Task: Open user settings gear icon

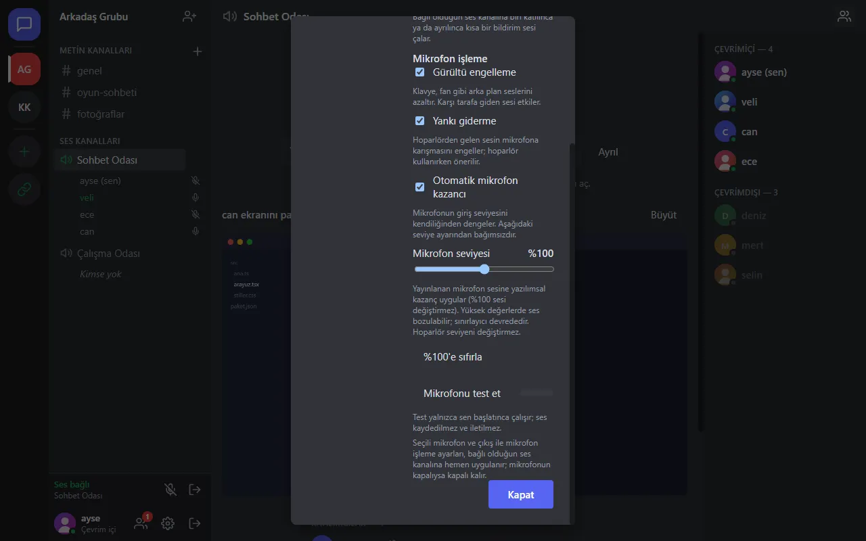Action: (x=168, y=523)
